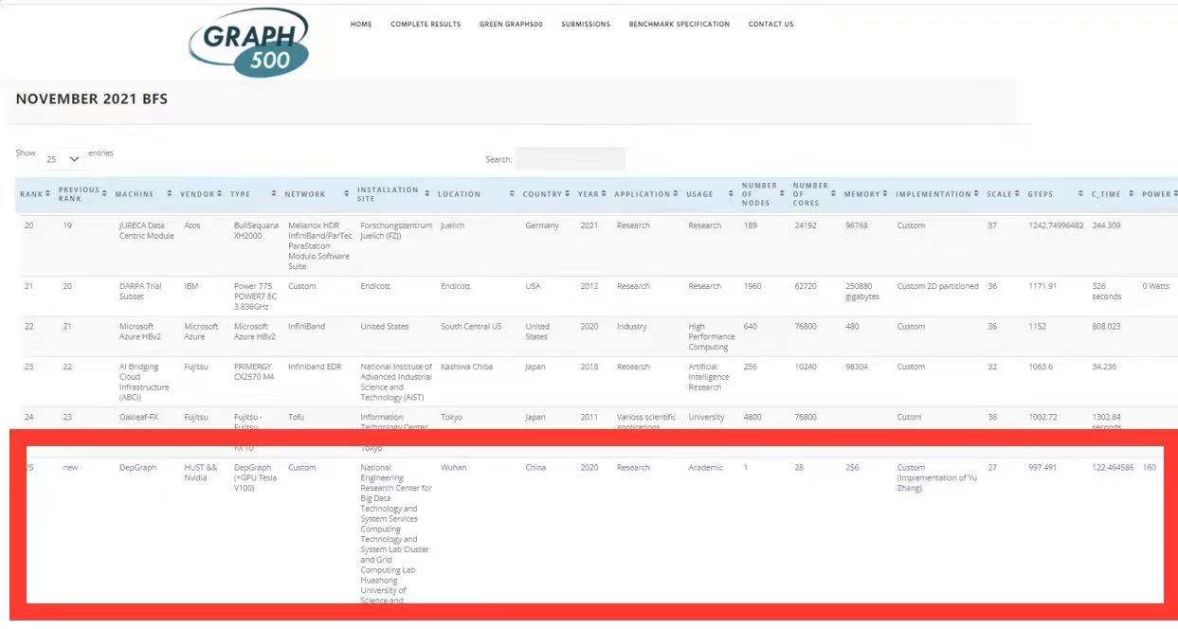Open the Submissions page
This screenshot has height=629, width=1178.
coord(586,25)
